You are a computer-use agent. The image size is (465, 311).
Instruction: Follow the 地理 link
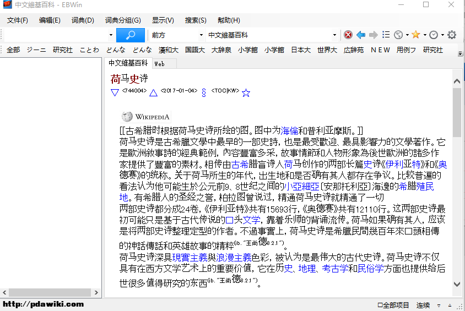coord(307,269)
